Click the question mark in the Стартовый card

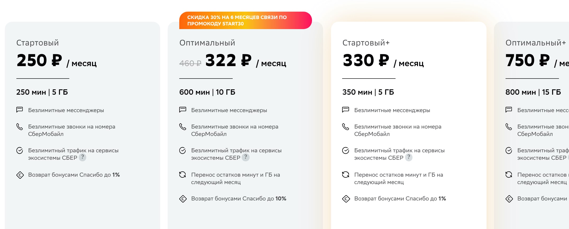(x=82, y=157)
